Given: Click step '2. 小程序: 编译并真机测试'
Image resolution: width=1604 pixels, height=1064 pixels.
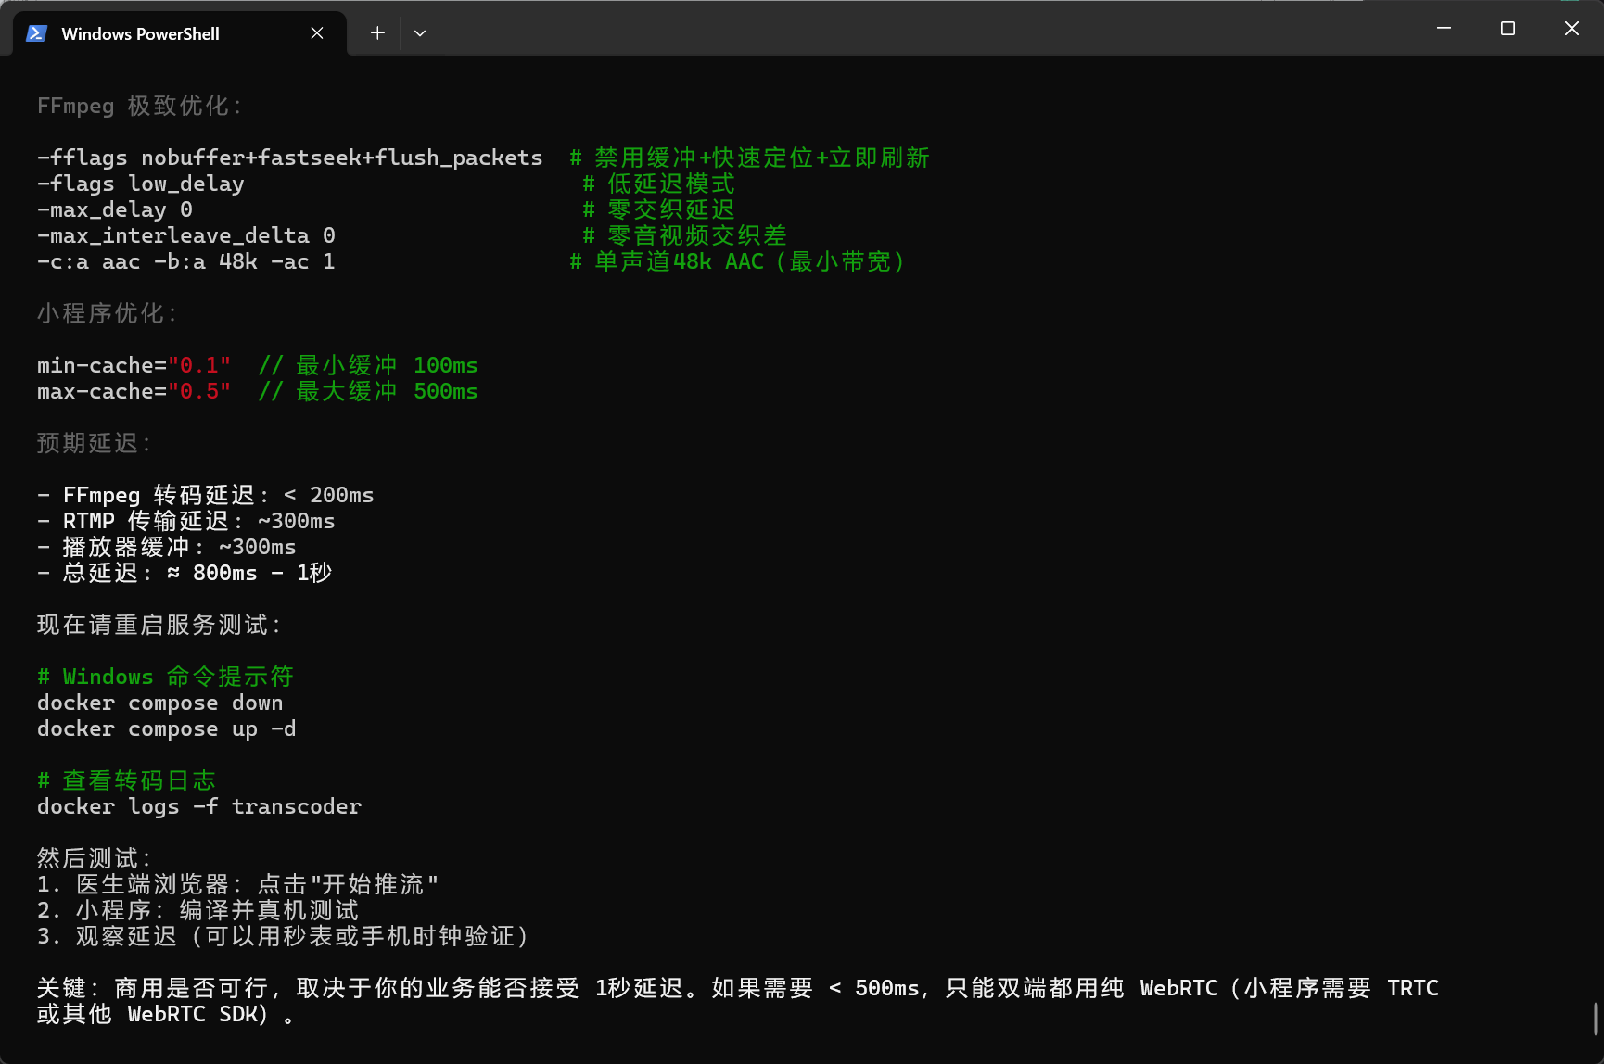Looking at the screenshot, I should coord(198,910).
